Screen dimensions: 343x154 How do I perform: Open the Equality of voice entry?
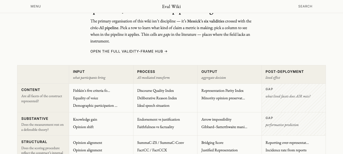coord(85,98)
